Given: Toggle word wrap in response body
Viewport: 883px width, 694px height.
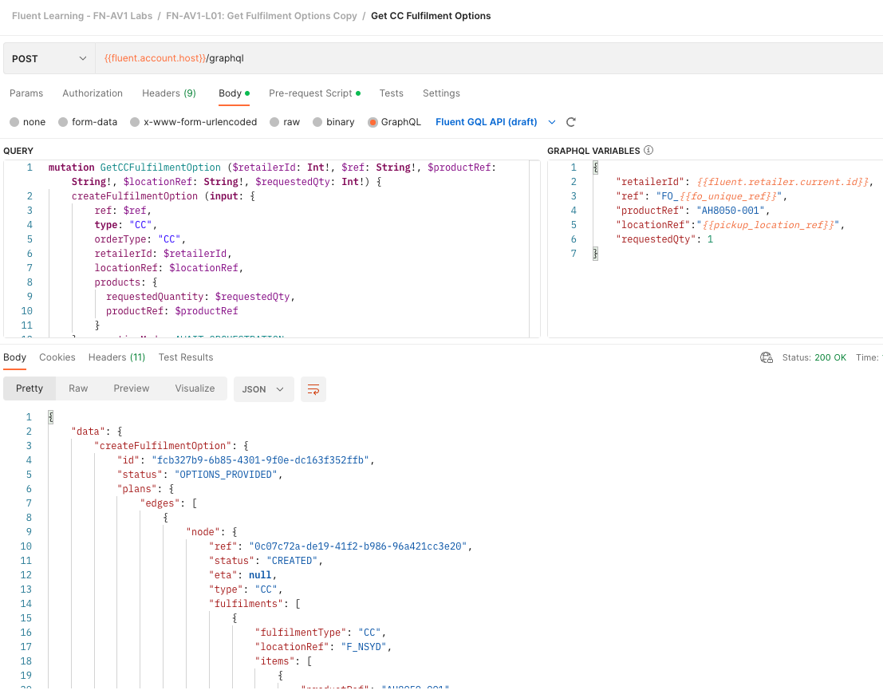Looking at the screenshot, I should pyautogui.click(x=313, y=389).
